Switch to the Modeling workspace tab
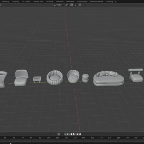 [5, 2]
